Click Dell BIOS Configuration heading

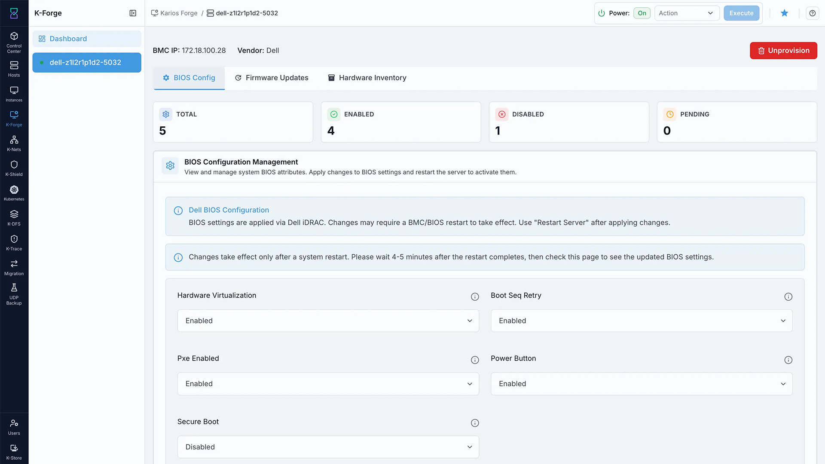click(x=229, y=210)
